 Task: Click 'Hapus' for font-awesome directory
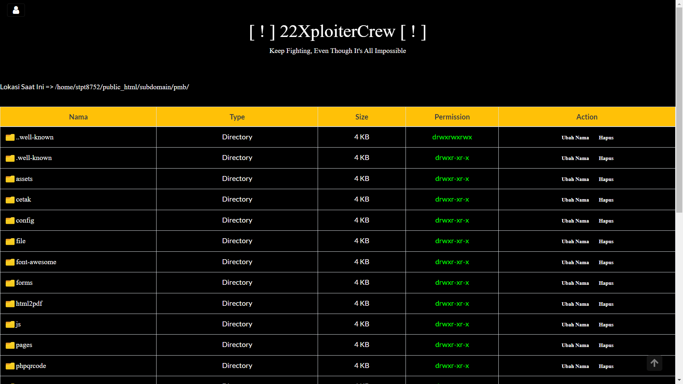click(x=606, y=262)
